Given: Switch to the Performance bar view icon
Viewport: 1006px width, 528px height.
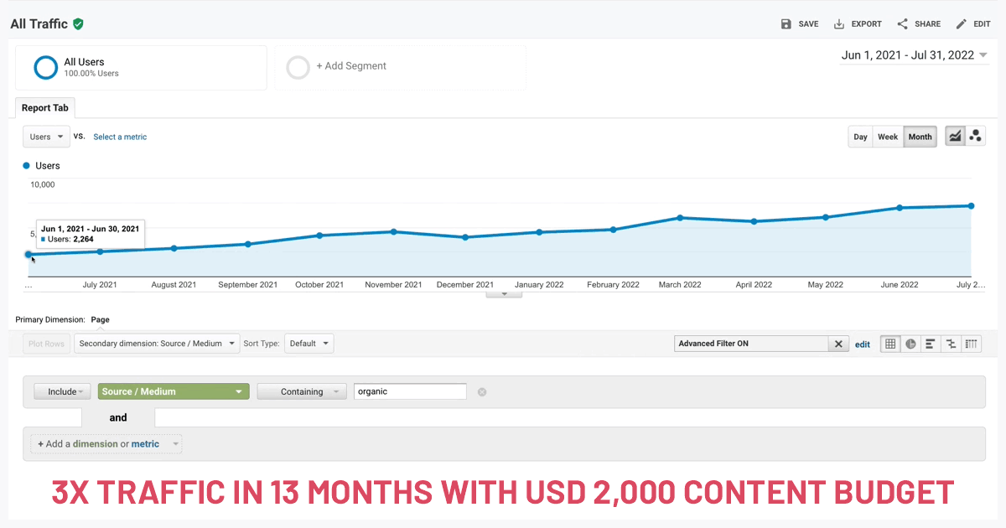Looking at the screenshot, I should tap(931, 344).
